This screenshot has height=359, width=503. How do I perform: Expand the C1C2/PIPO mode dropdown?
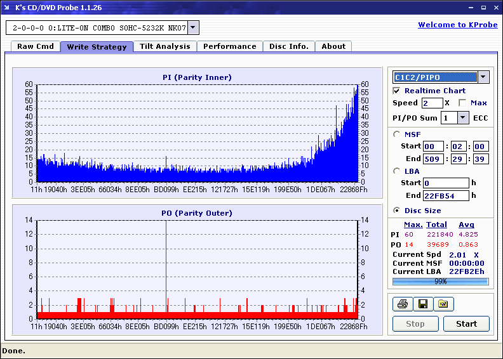point(483,77)
